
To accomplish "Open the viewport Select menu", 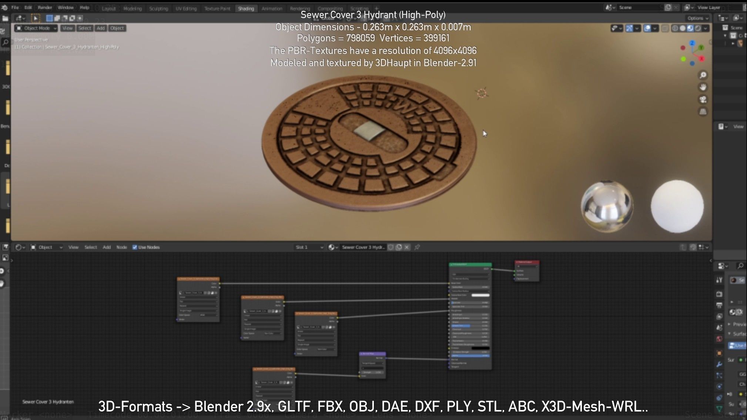I will [x=85, y=28].
